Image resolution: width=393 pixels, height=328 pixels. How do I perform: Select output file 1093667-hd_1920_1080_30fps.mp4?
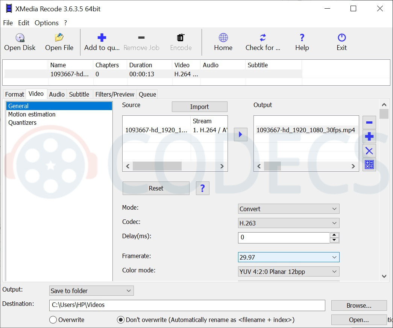[306, 130]
